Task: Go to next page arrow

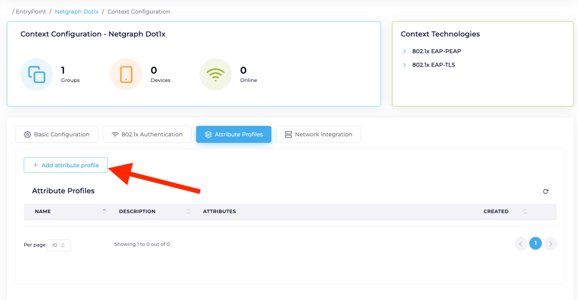Action: [x=550, y=244]
